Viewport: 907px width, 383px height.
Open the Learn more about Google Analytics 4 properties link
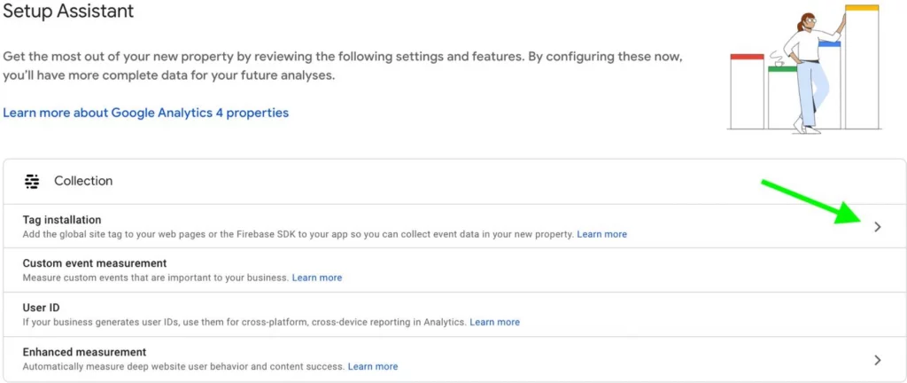point(146,113)
